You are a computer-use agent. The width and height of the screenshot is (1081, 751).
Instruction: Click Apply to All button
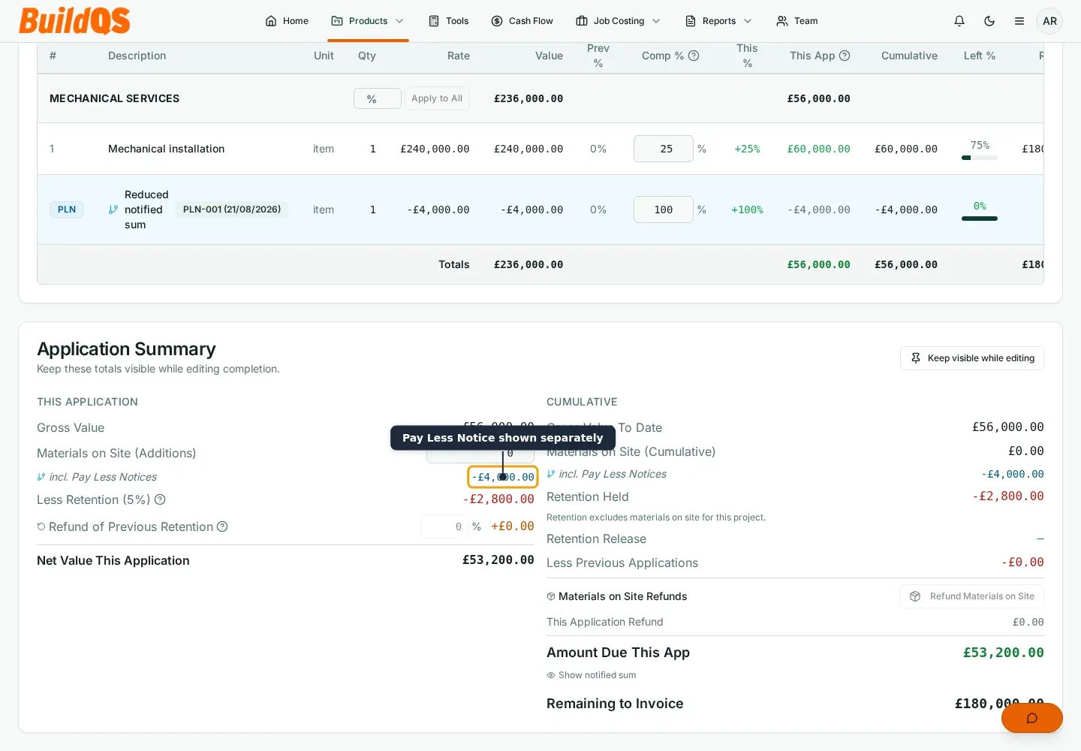(437, 98)
